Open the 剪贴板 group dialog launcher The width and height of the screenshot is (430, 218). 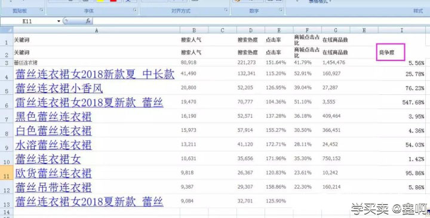pos(42,10)
